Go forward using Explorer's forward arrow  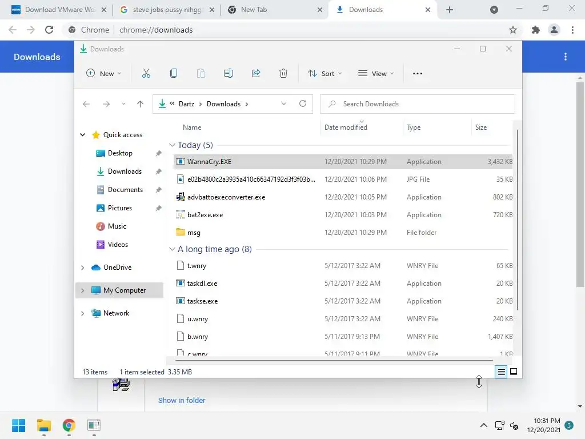106,104
